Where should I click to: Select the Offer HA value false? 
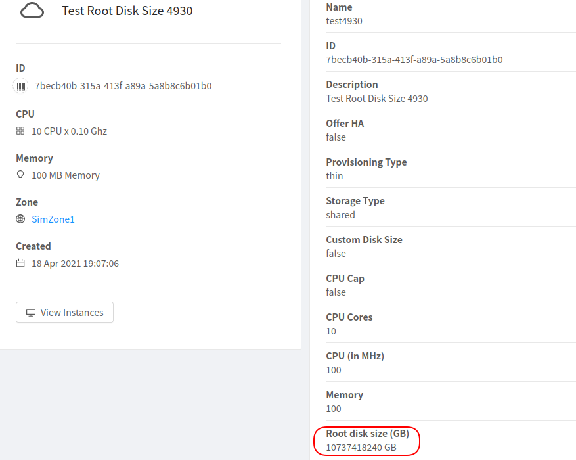coord(336,137)
